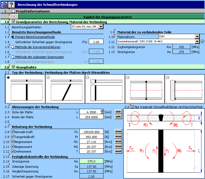Toggle Grundparameter der Berechnung section checkbox
The image size is (205, 179).
pyautogui.click(x=13, y=21)
